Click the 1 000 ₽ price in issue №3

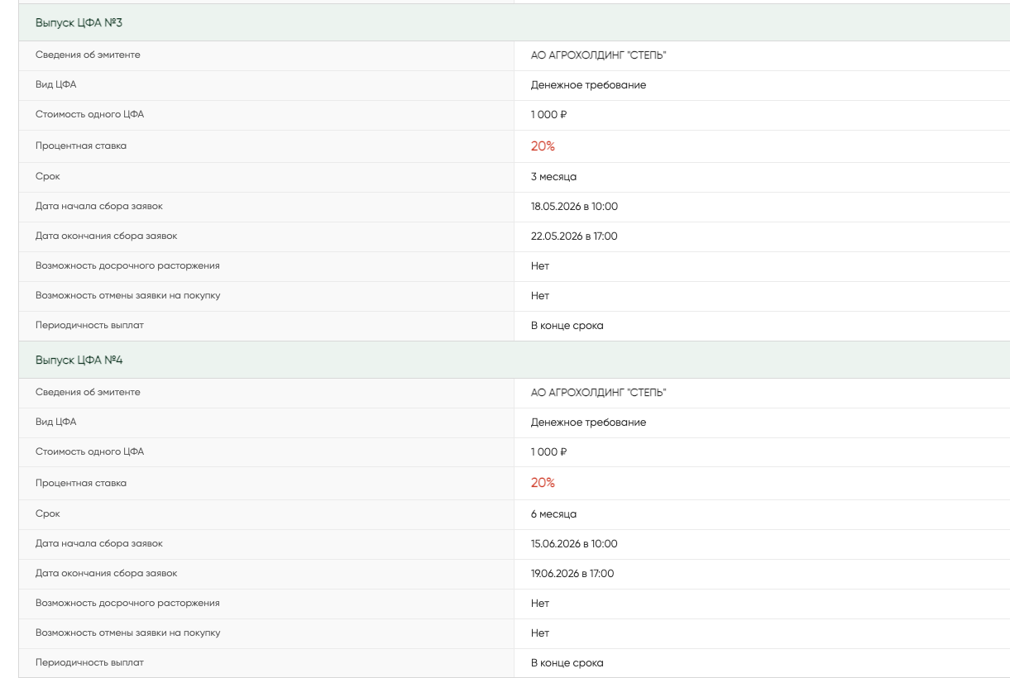(x=549, y=115)
